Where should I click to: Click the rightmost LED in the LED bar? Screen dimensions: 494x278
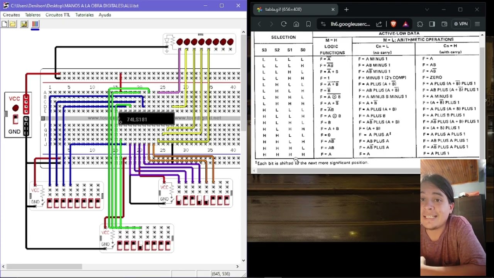point(230,42)
